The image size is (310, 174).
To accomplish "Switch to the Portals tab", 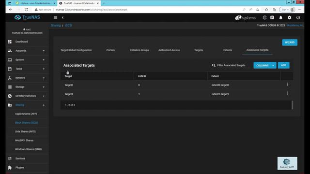I will [110, 50].
